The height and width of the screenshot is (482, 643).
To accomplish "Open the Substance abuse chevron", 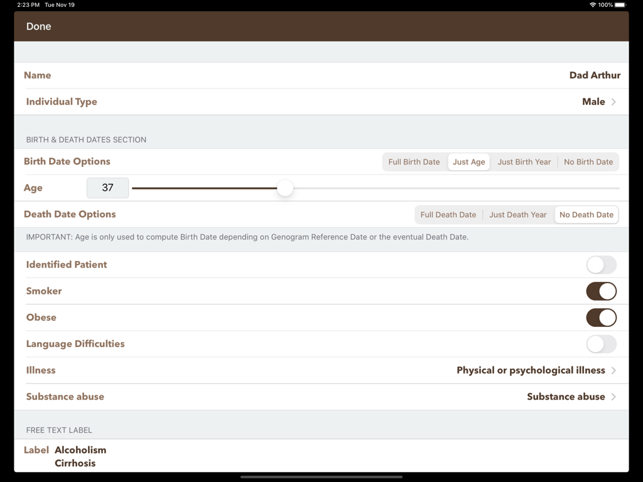I will tap(613, 397).
